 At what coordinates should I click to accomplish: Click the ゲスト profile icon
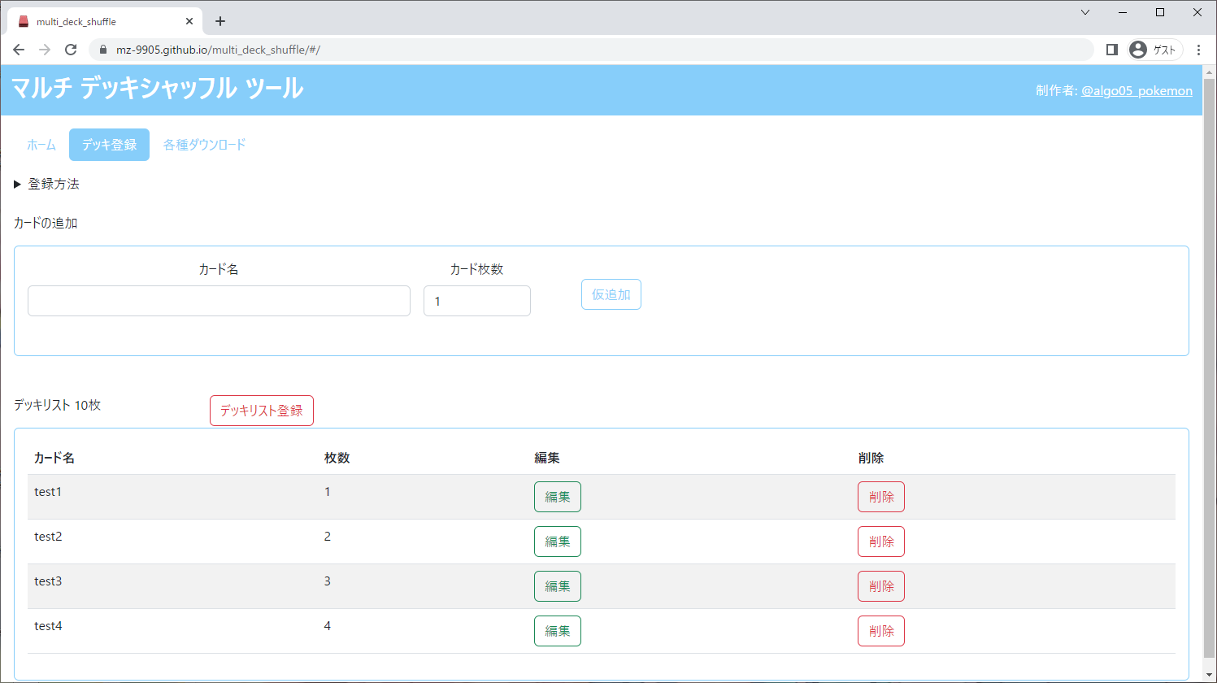point(1137,49)
